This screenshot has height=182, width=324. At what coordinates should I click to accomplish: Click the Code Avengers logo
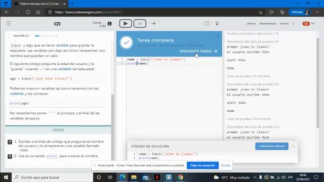pos(57,24)
